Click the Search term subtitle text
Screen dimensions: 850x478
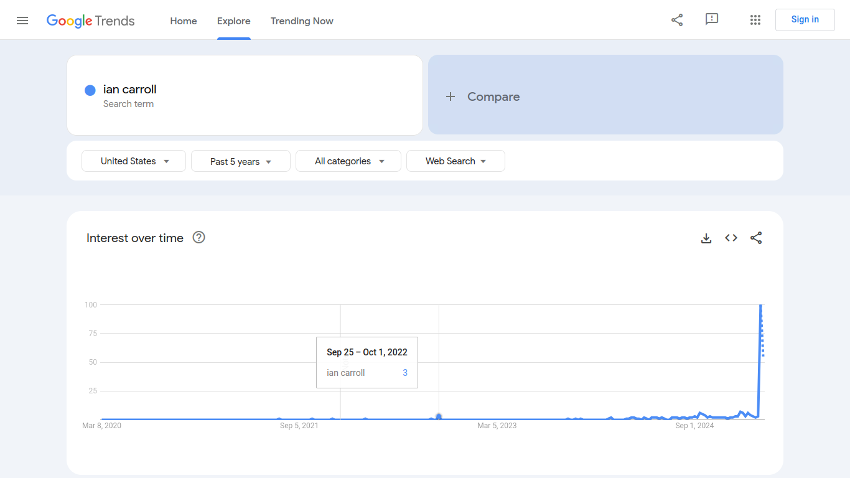(128, 104)
